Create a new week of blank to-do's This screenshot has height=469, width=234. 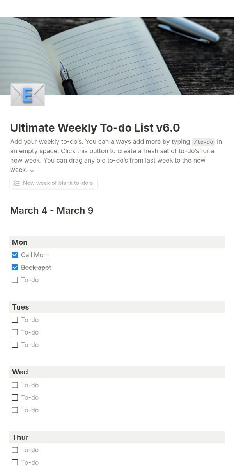[x=53, y=183]
